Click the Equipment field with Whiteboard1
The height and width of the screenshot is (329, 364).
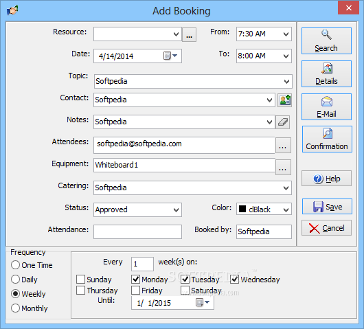(x=184, y=165)
